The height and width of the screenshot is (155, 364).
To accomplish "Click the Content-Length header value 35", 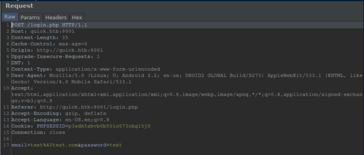I will (65, 38).
